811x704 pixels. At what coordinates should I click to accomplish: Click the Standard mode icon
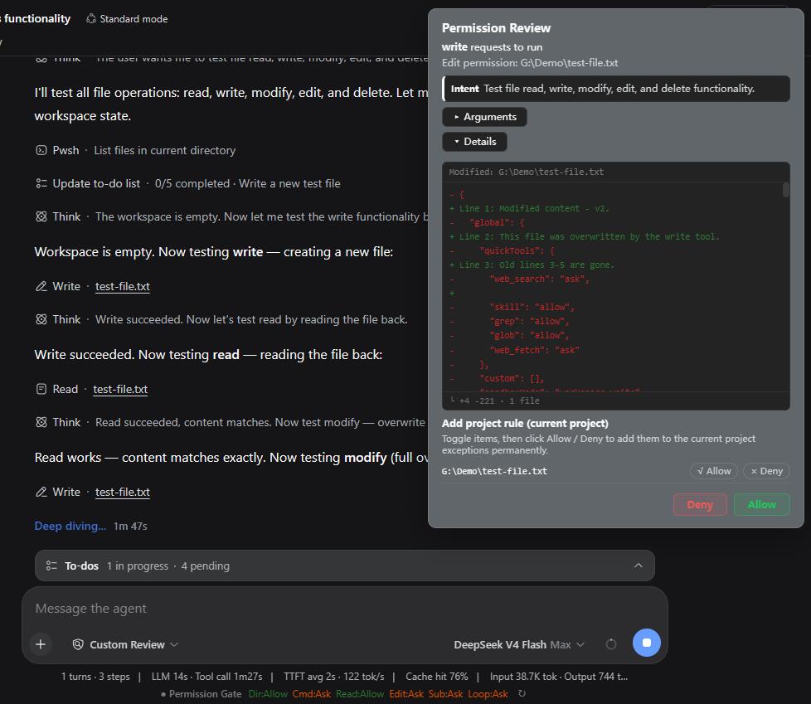91,18
